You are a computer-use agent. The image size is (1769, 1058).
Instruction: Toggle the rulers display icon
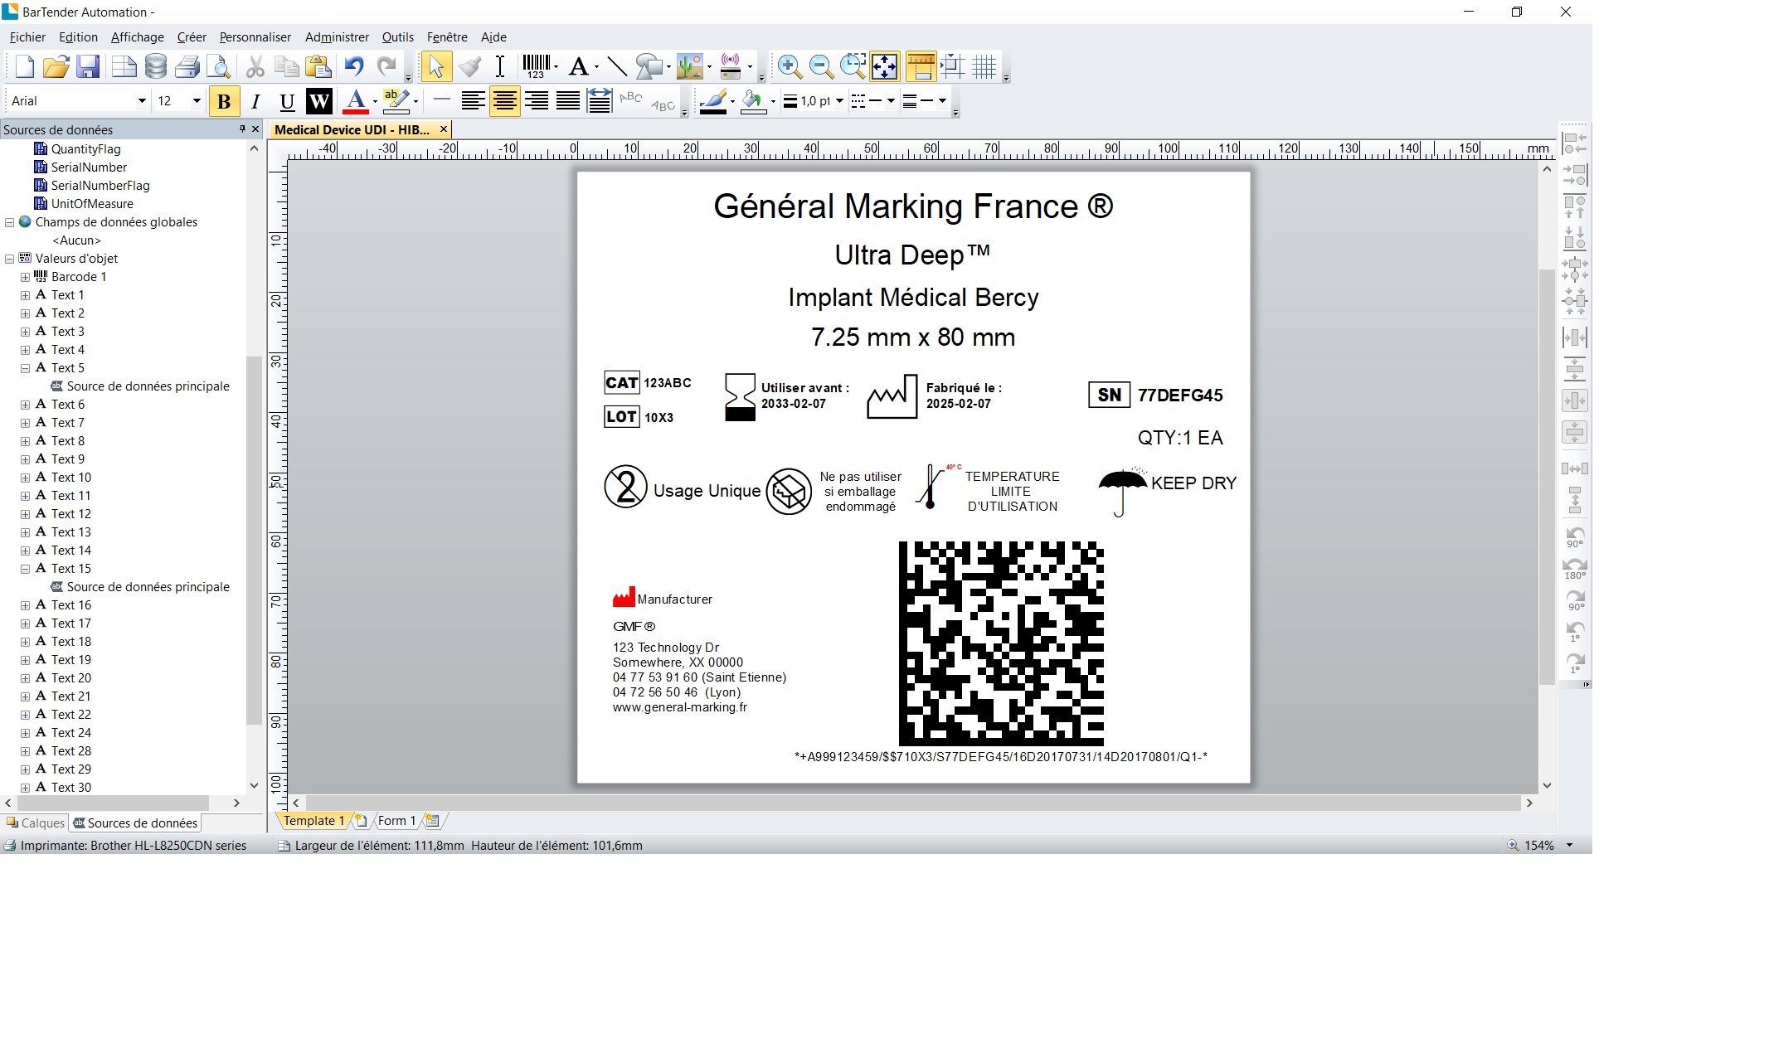(x=921, y=66)
